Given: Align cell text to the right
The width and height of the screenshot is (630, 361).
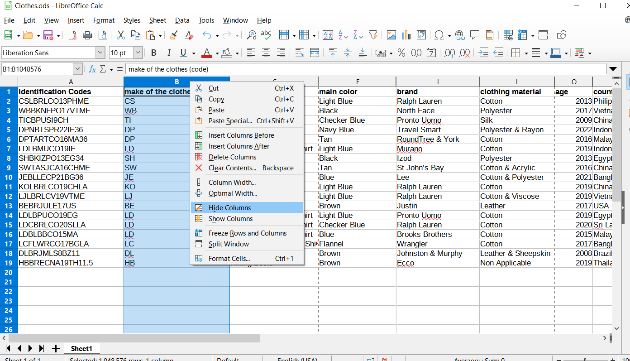Looking at the screenshot, I should [x=281, y=53].
